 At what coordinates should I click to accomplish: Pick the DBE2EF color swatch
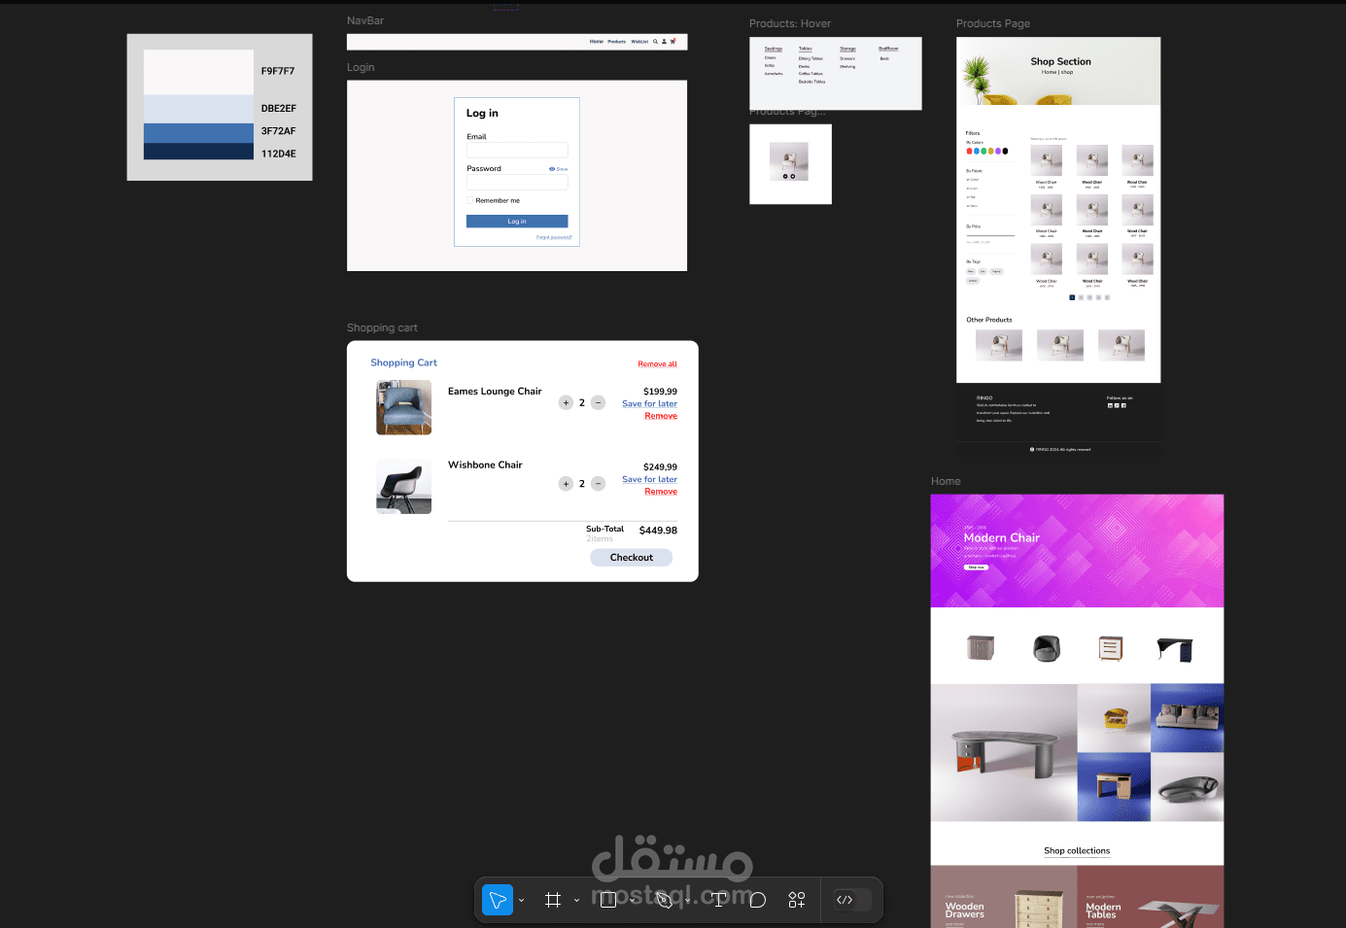point(198,109)
